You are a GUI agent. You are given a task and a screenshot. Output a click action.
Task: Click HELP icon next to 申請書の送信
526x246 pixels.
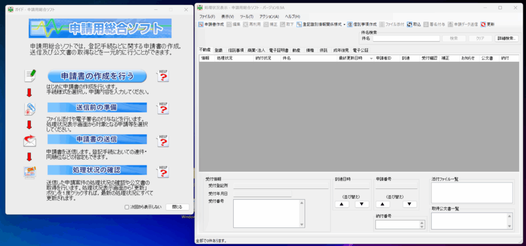tap(162, 140)
